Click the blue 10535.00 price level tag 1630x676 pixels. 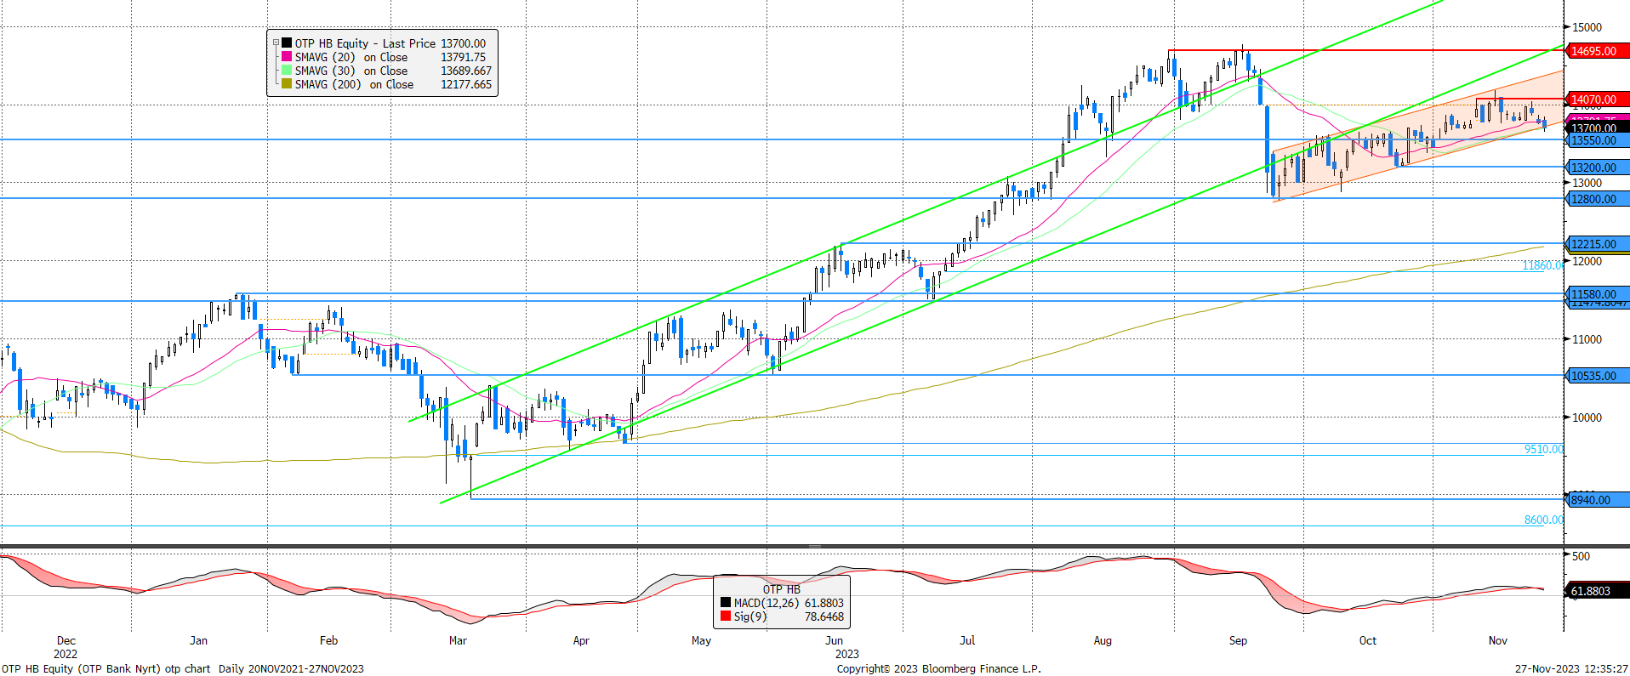point(1597,376)
